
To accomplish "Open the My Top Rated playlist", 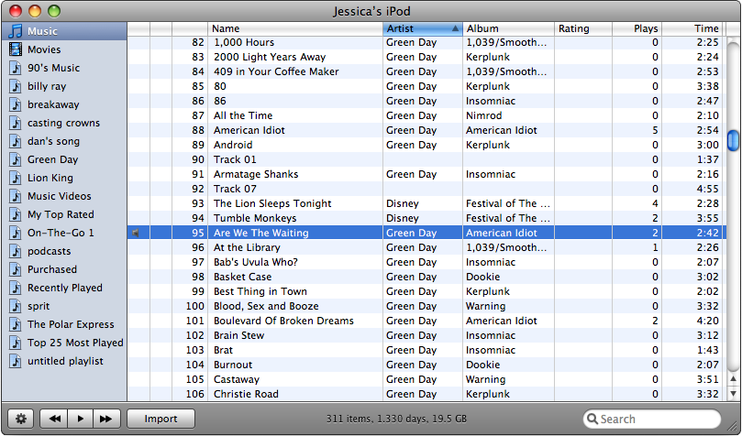I will pyautogui.click(x=64, y=214).
